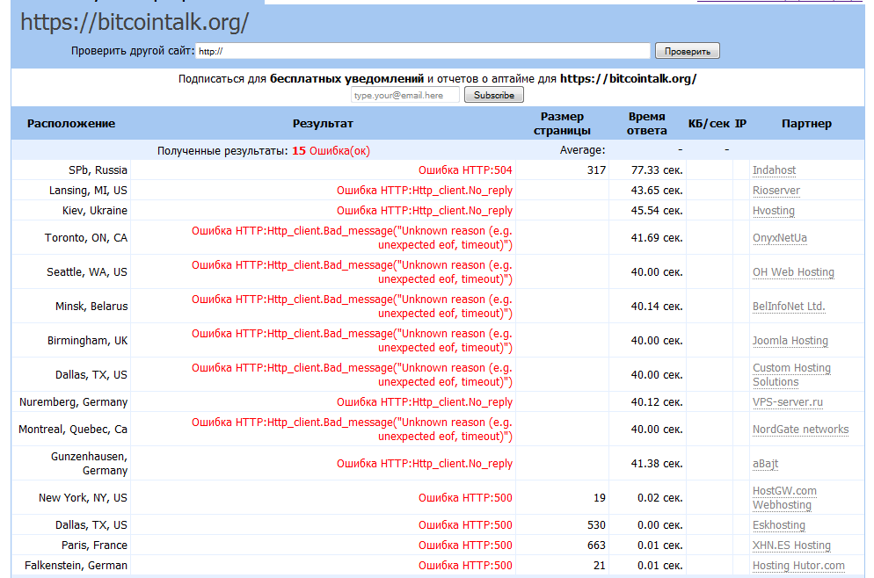Focus the email subscription field

(x=405, y=95)
